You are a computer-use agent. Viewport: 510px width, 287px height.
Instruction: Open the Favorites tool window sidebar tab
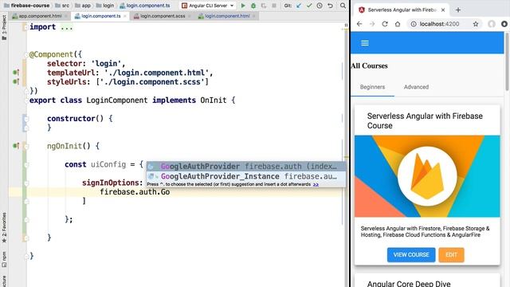[4, 228]
